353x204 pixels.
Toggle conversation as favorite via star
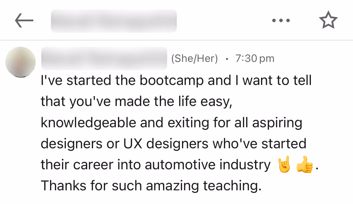[328, 20]
